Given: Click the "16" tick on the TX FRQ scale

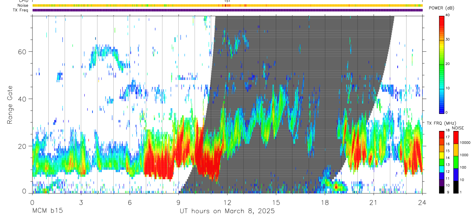Looking at the screenshot, I should click(448, 144).
